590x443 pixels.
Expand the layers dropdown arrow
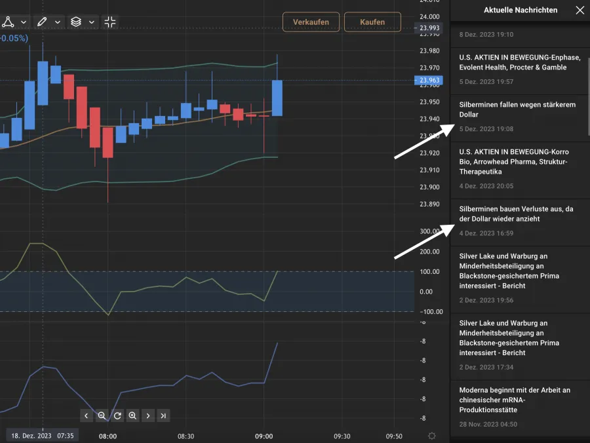coord(92,22)
